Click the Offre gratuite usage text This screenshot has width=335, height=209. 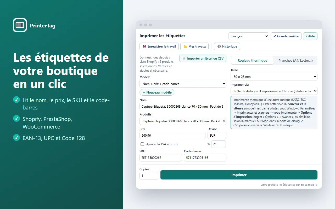(x=289, y=185)
